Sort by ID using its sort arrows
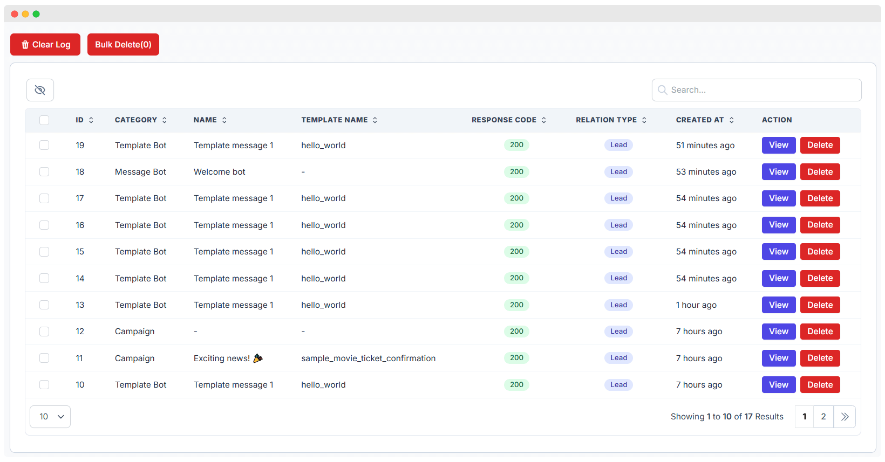This screenshot has width=885, height=462. [x=91, y=120]
